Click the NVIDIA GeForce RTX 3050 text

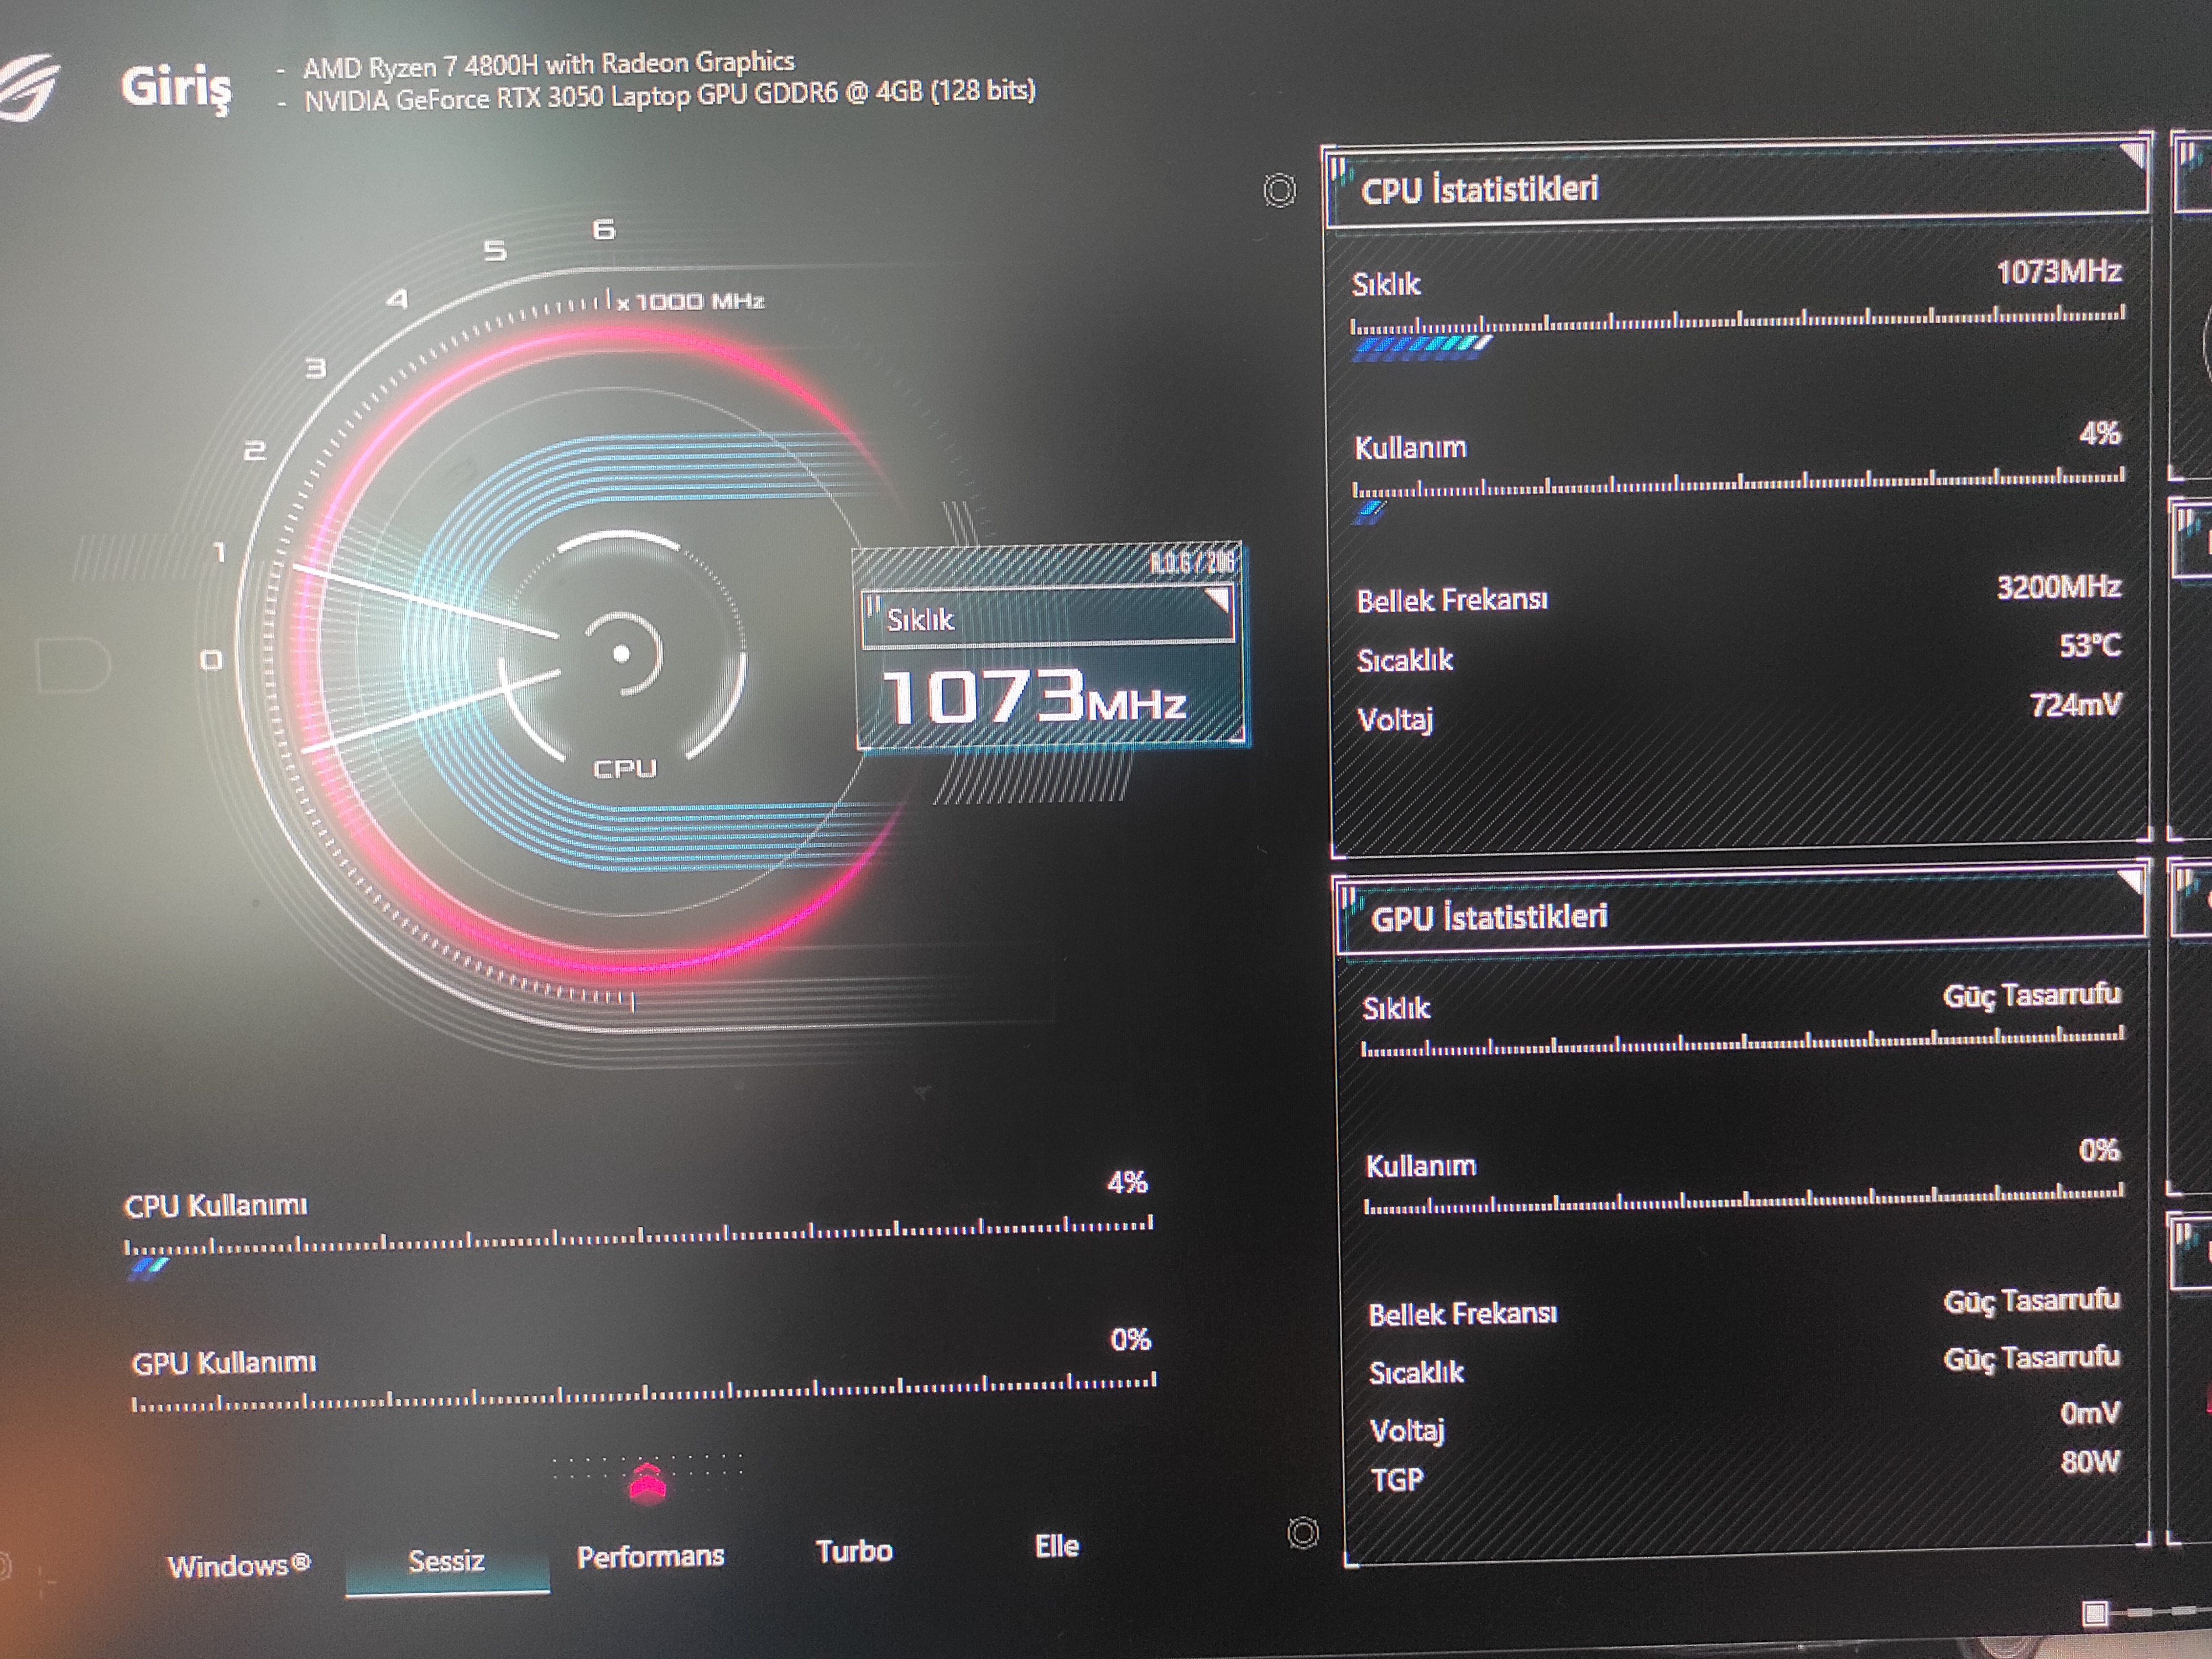click(670, 96)
